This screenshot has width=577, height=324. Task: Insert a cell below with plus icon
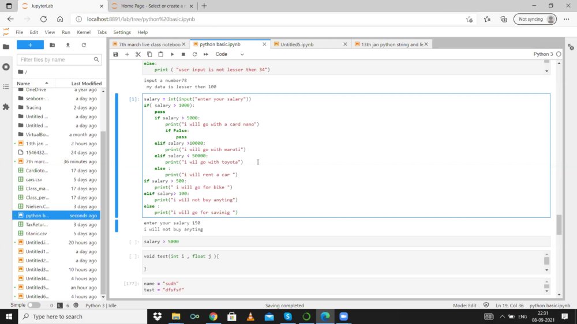click(x=127, y=54)
